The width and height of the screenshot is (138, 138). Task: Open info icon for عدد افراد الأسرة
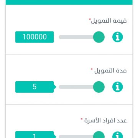pos(117,135)
